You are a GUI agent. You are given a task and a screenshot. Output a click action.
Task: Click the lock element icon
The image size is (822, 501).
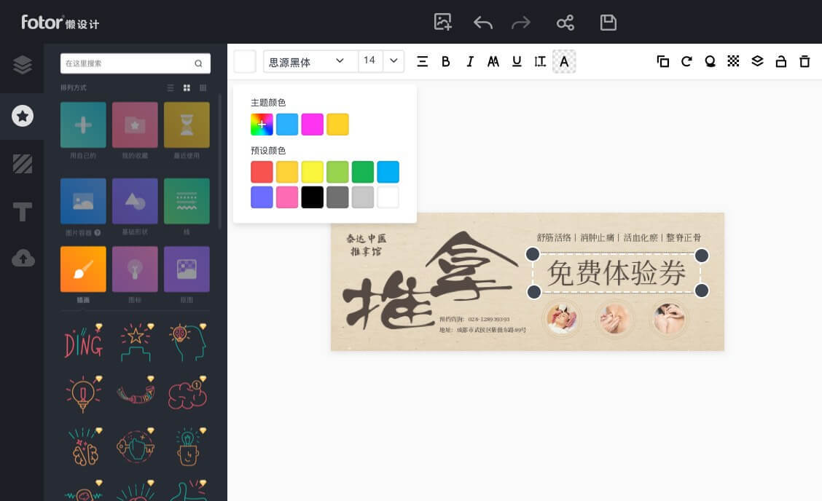pos(780,61)
